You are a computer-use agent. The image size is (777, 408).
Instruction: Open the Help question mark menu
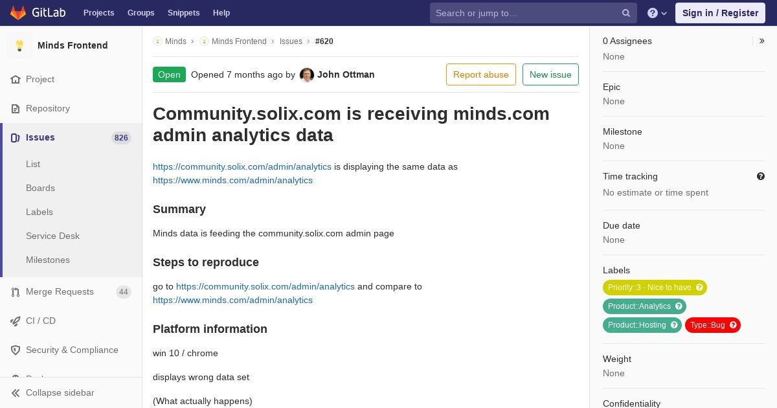[x=657, y=13]
